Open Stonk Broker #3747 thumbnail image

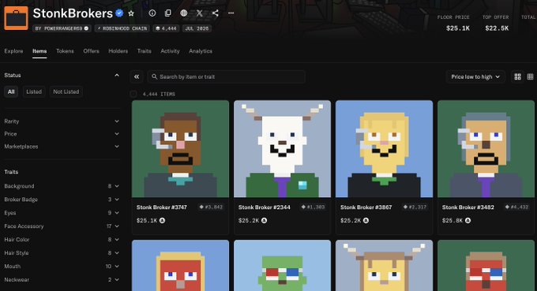180,149
